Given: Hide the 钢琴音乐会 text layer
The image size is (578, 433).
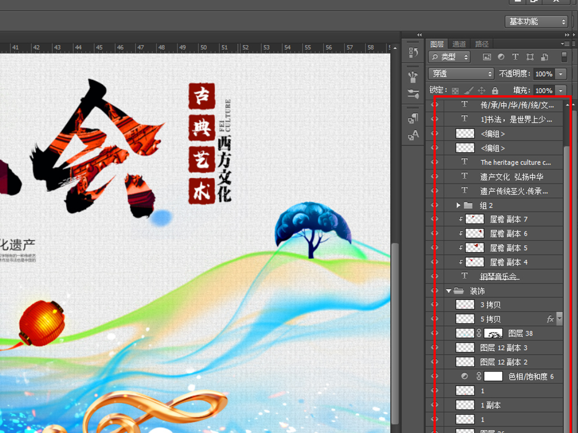Looking at the screenshot, I should point(435,276).
